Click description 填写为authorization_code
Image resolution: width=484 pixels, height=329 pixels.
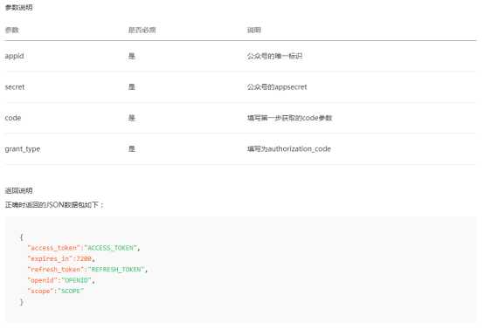289,149
